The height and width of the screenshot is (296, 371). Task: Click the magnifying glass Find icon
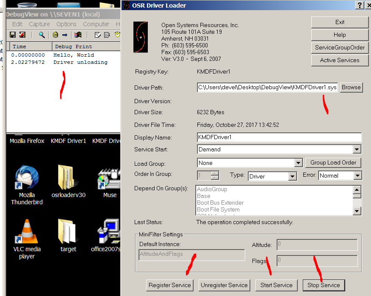click(42, 35)
